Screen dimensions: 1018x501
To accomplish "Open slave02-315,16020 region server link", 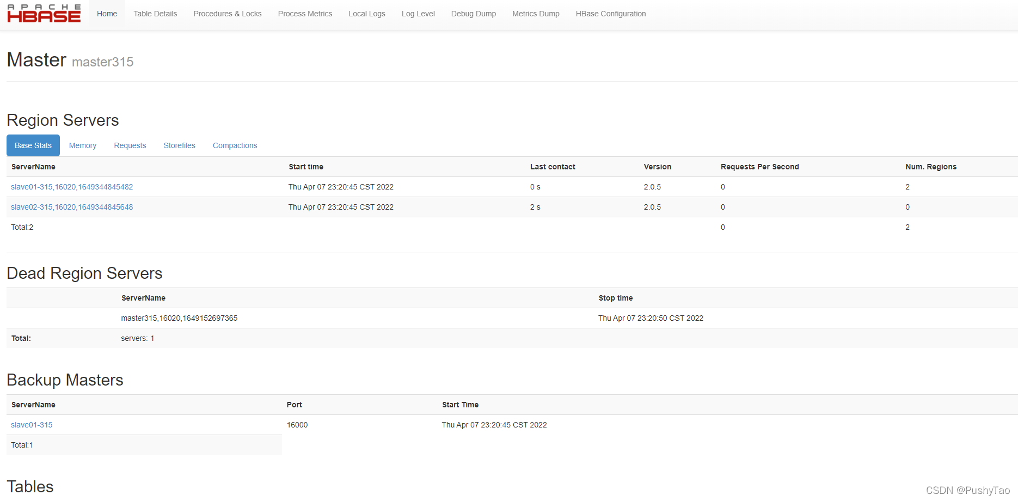I will click(72, 207).
